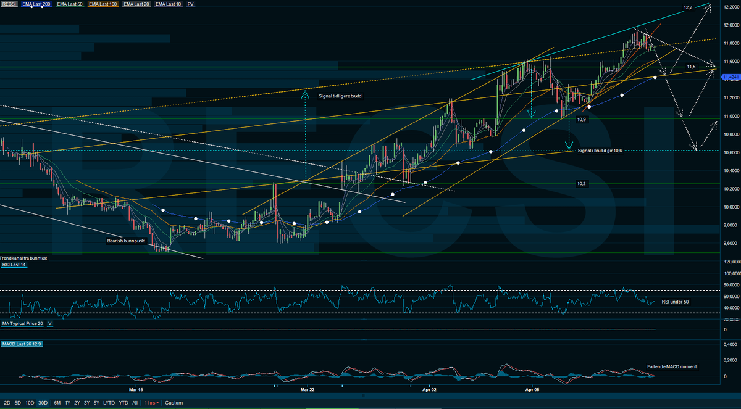Choose the 3Y time range
This screenshot has height=409, width=741.
click(x=87, y=403)
